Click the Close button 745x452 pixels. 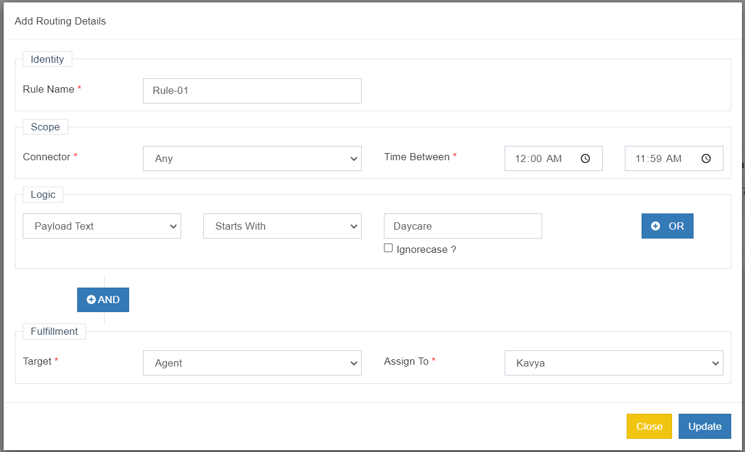(x=649, y=426)
